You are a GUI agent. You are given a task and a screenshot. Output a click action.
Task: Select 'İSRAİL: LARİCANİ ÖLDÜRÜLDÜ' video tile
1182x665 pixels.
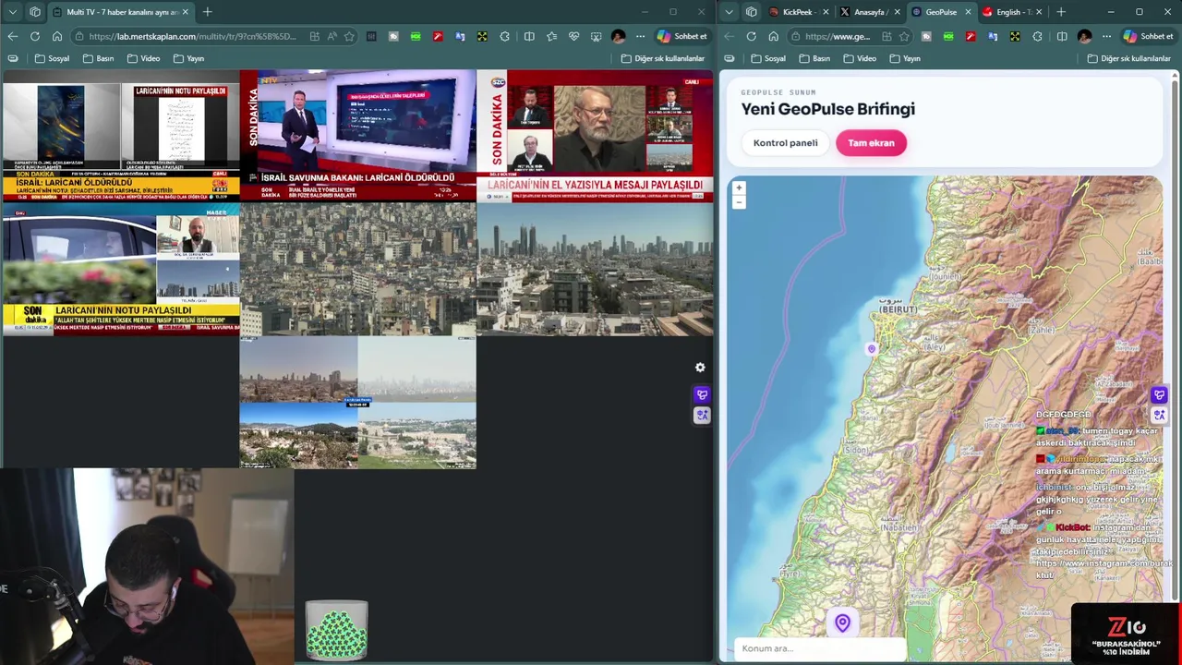point(120,135)
